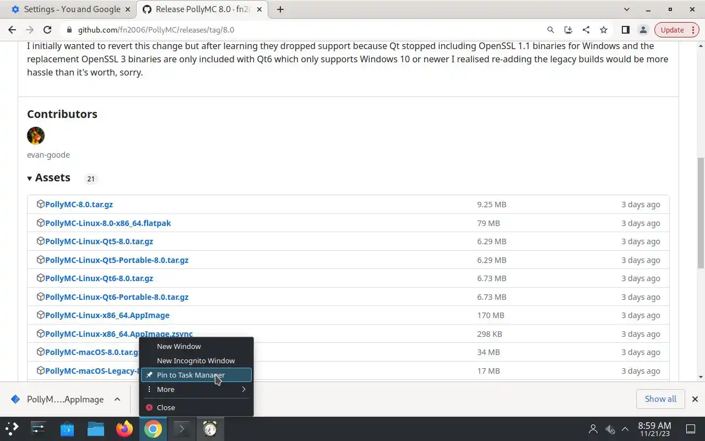Choose New Incognito Window in context menu

tap(196, 361)
